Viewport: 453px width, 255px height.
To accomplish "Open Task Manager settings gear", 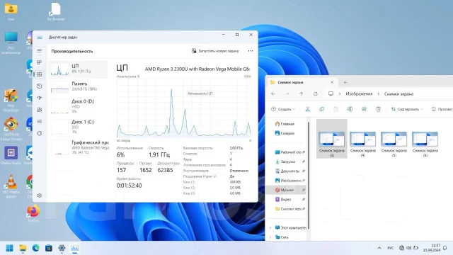I will click(40, 195).
